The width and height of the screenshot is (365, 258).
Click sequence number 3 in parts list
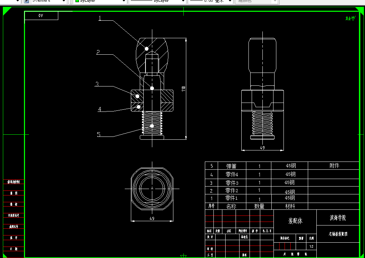pyautogui.click(x=211, y=183)
